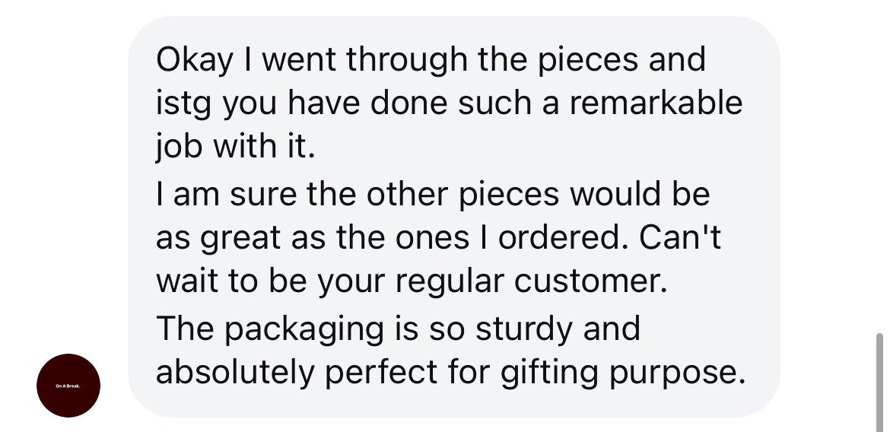Select the line "job with it."
890x432 pixels.
pos(235,147)
